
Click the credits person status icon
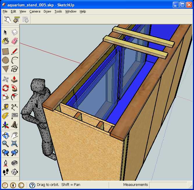13,185
